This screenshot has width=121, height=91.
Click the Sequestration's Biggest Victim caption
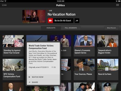tap(105, 52)
